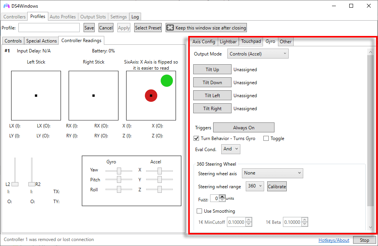378x246 pixels.
Task: Select the Gyro tab
Action: 270,41
